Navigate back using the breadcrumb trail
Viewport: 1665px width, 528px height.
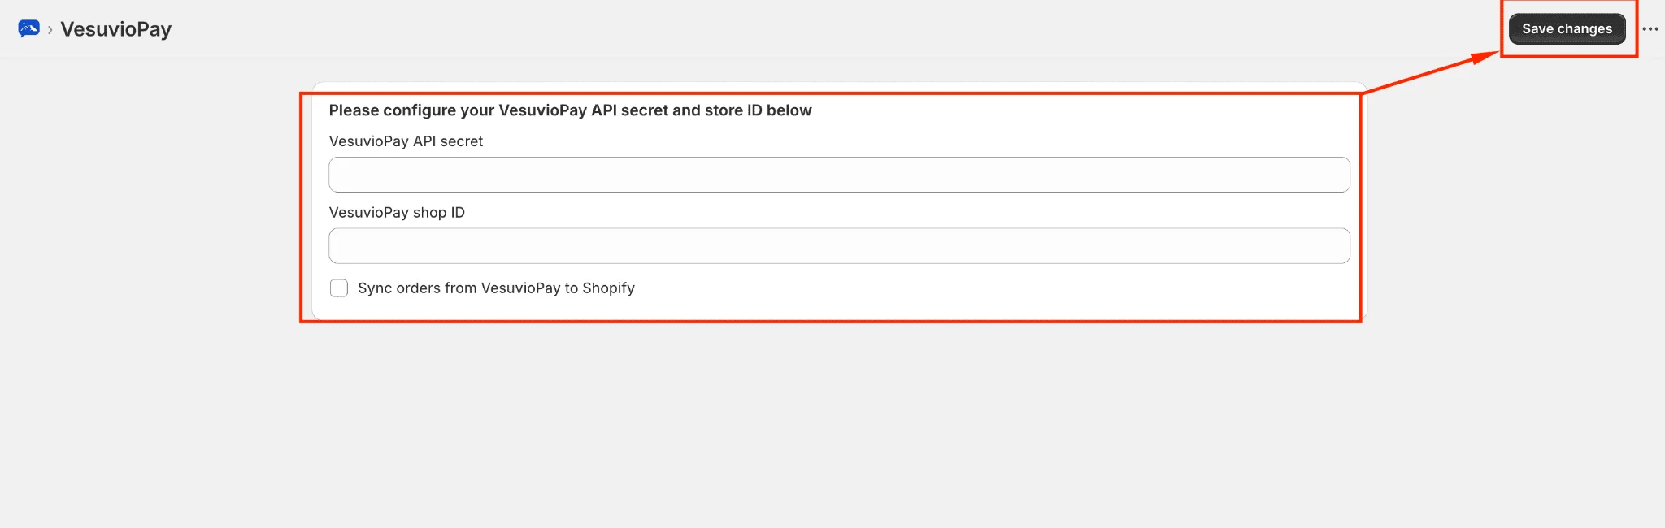[117, 28]
